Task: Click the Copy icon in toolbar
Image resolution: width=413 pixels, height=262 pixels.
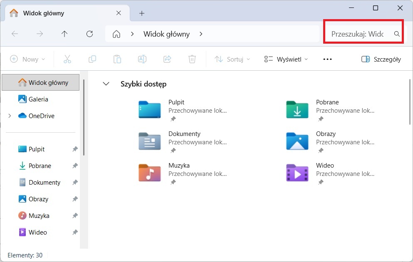Action: tap(92, 59)
